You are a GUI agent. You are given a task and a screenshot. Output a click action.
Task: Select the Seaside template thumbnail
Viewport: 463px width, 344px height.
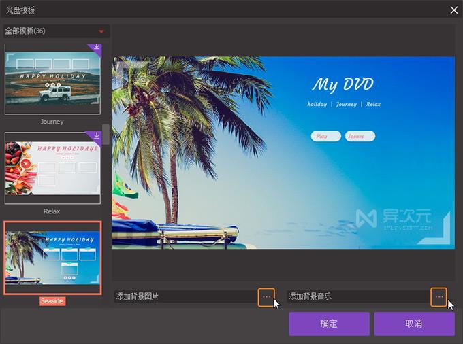(x=52, y=258)
